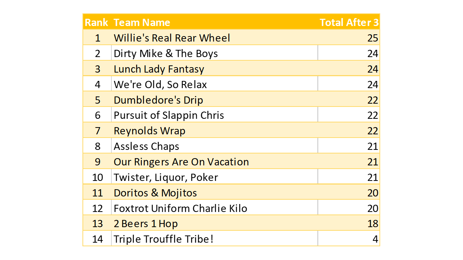Viewport: 463px width, 260px height.
Task: Select the Assless Chaps cell
Action: point(146,146)
